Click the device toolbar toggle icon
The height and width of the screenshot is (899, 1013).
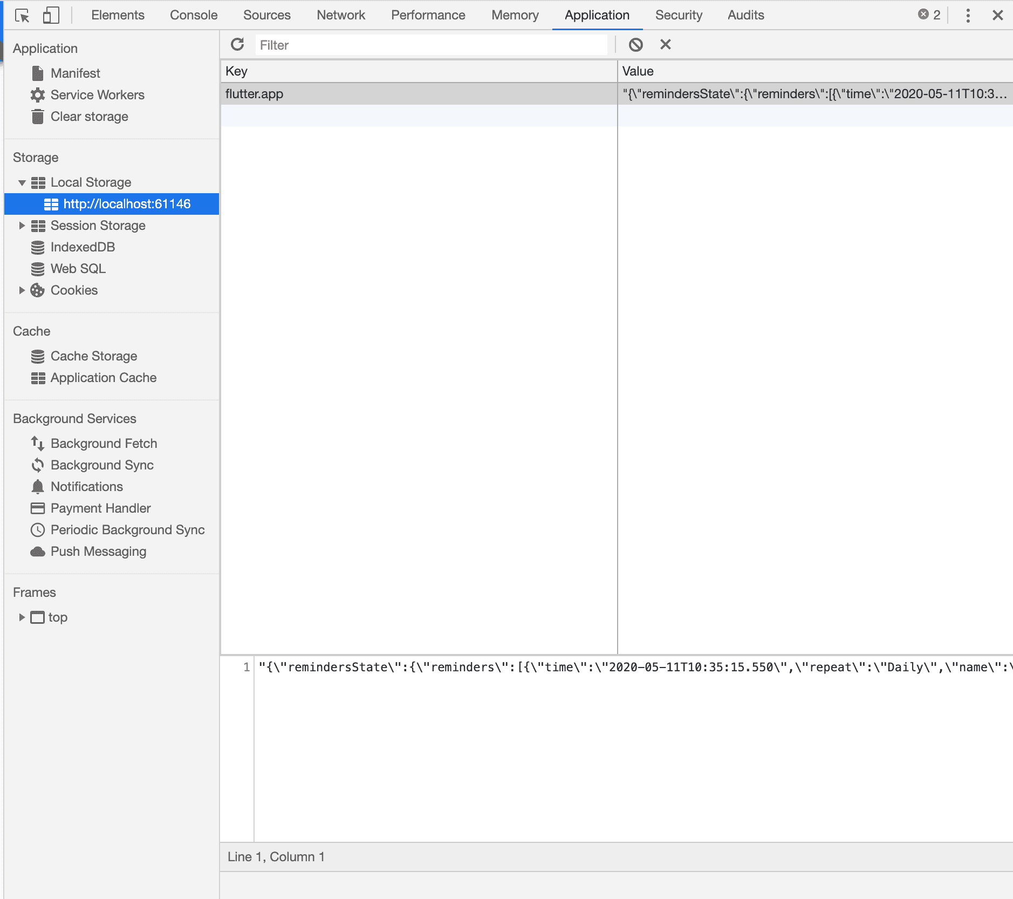(50, 15)
